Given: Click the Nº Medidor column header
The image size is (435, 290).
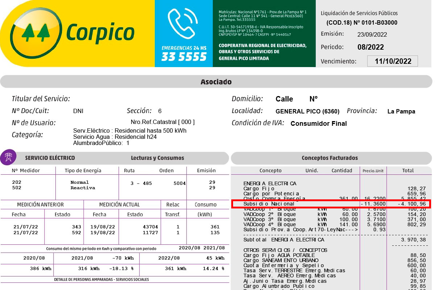Looking at the screenshot, I should (x=26, y=170).
